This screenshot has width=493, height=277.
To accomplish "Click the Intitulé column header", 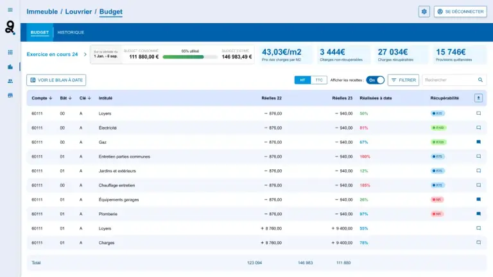I will click(105, 98).
